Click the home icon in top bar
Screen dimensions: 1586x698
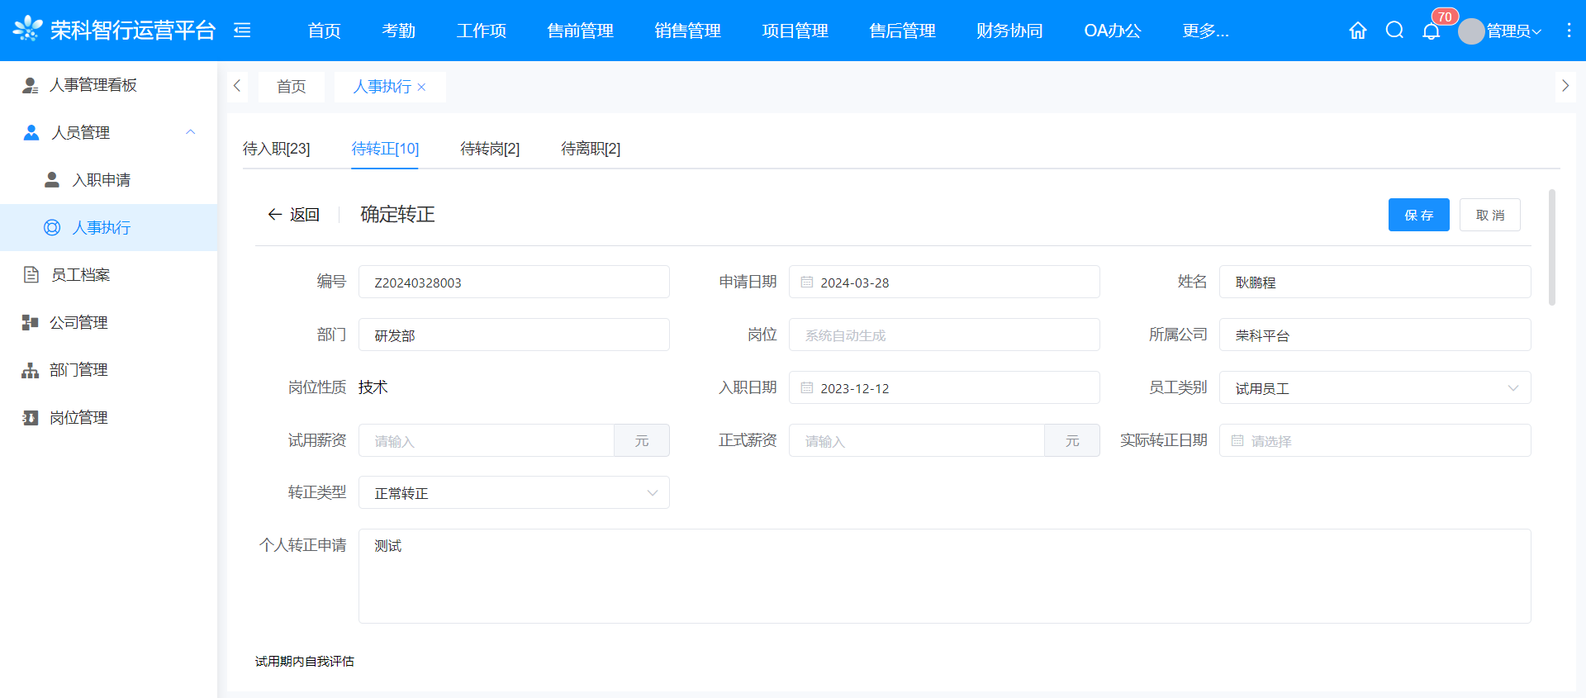click(x=1357, y=31)
